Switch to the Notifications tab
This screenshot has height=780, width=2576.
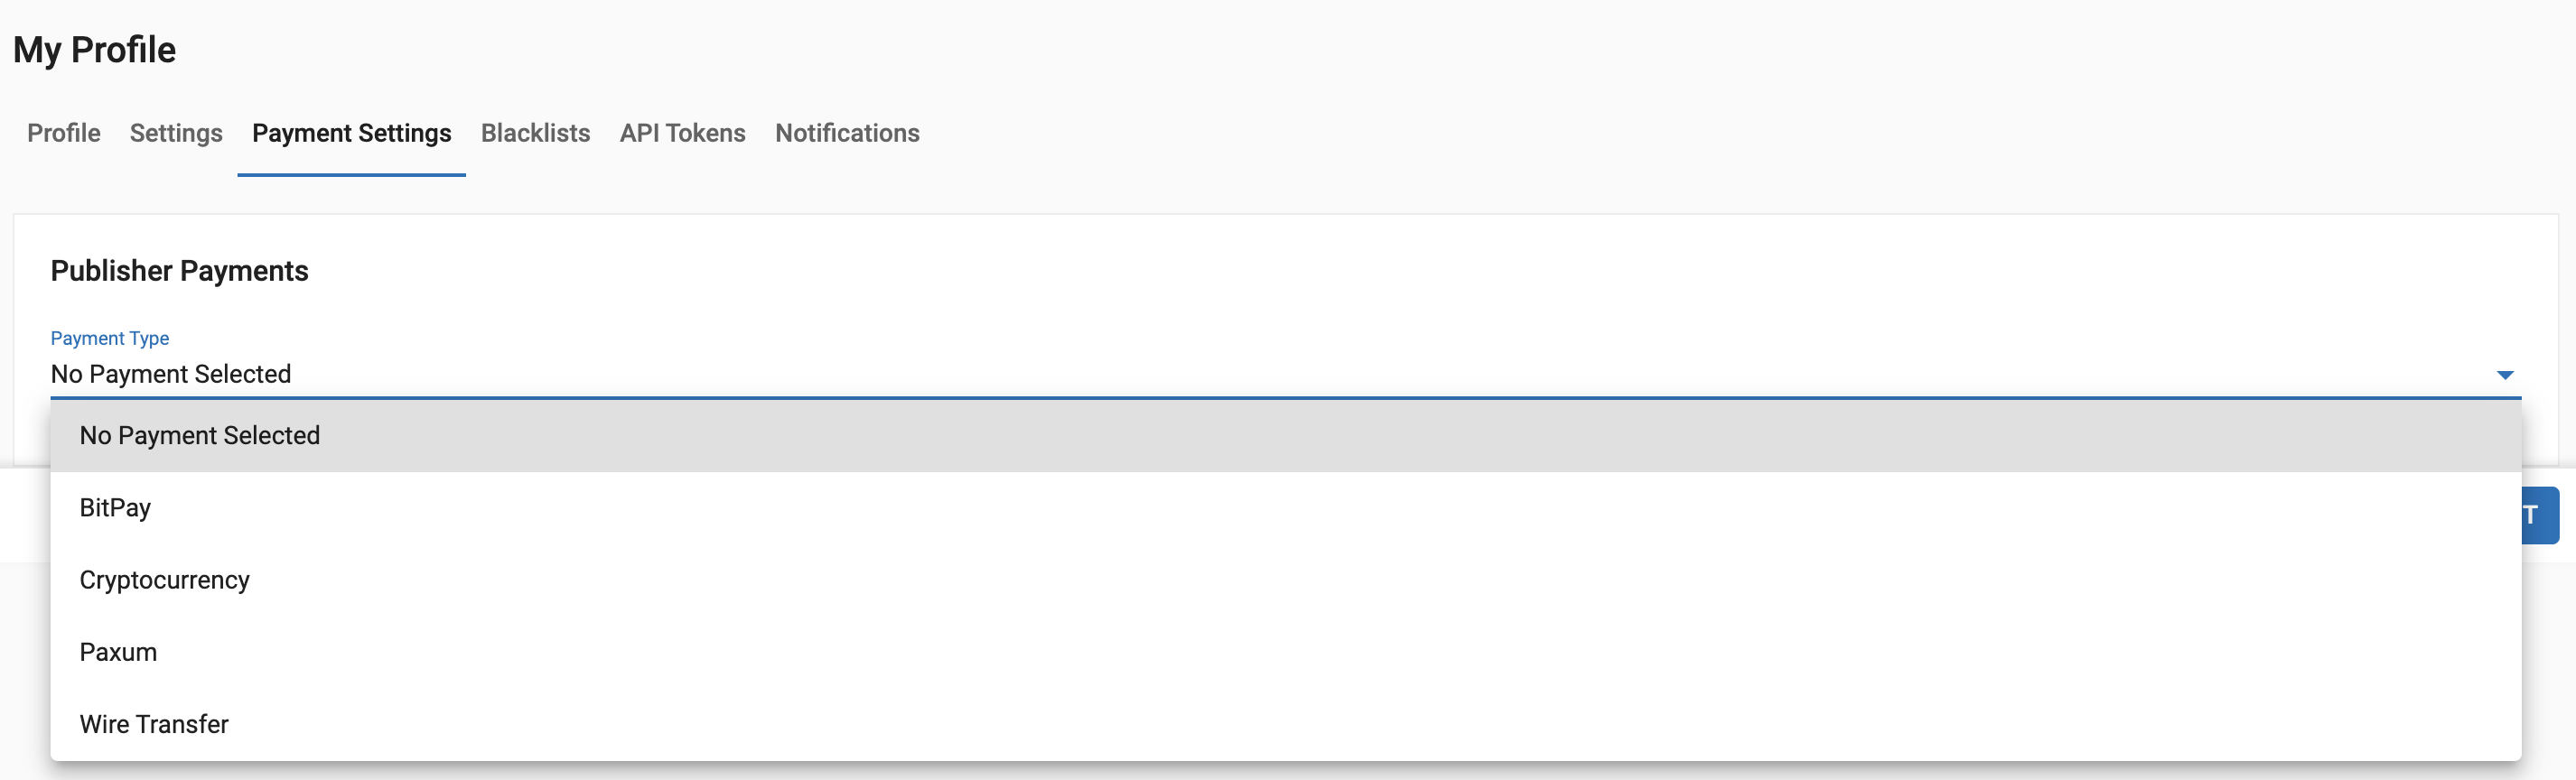click(847, 133)
